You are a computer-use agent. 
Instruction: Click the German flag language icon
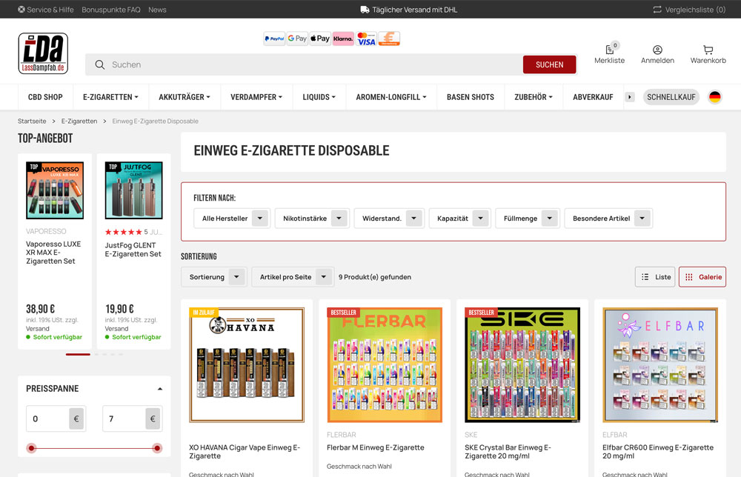714,97
